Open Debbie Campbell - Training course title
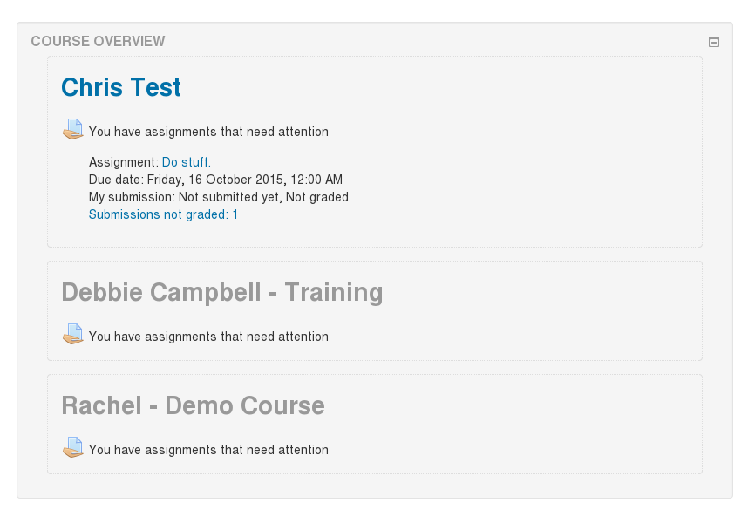 coord(222,292)
